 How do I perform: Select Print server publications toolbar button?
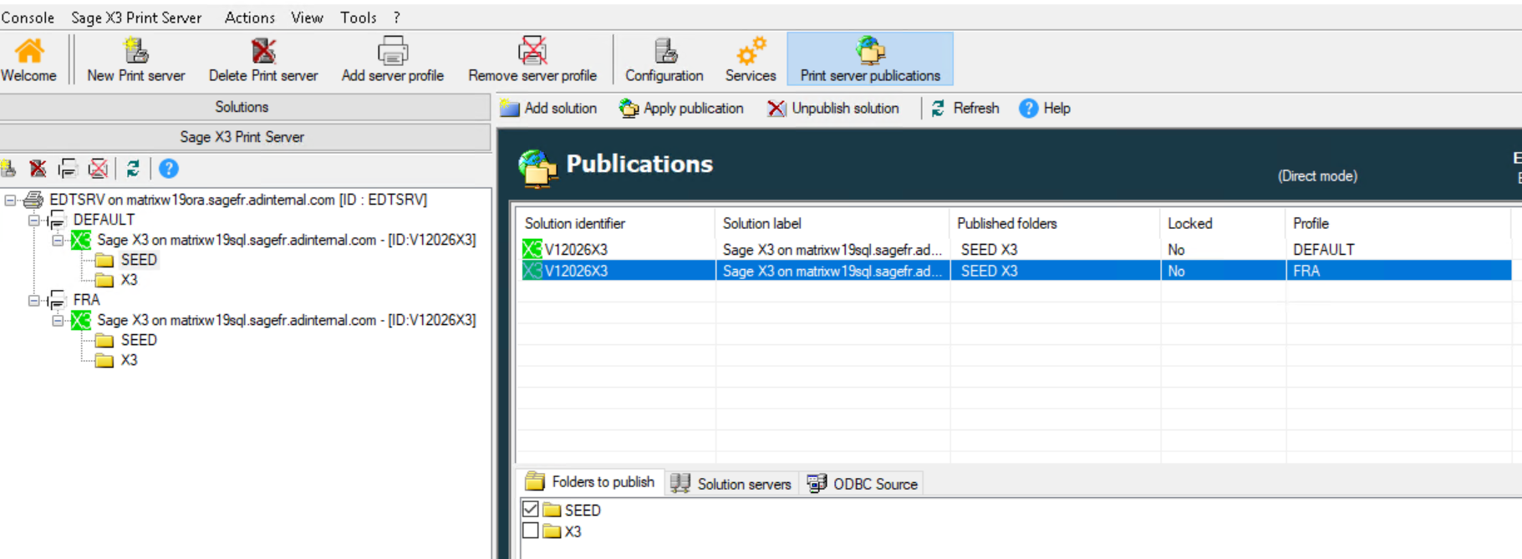pyautogui.click(x=870, y=59)
